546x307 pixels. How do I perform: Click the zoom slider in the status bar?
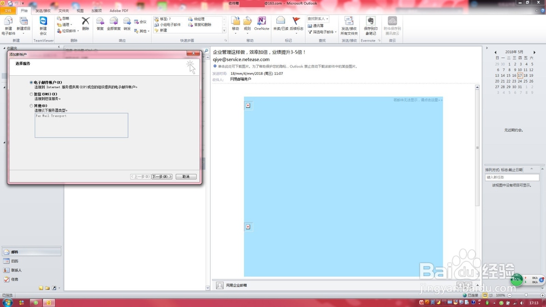526,295
